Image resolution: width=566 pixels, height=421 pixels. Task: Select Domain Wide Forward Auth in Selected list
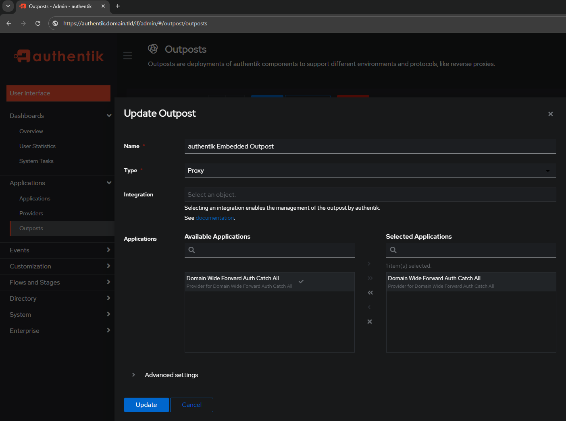click(471, 282)
